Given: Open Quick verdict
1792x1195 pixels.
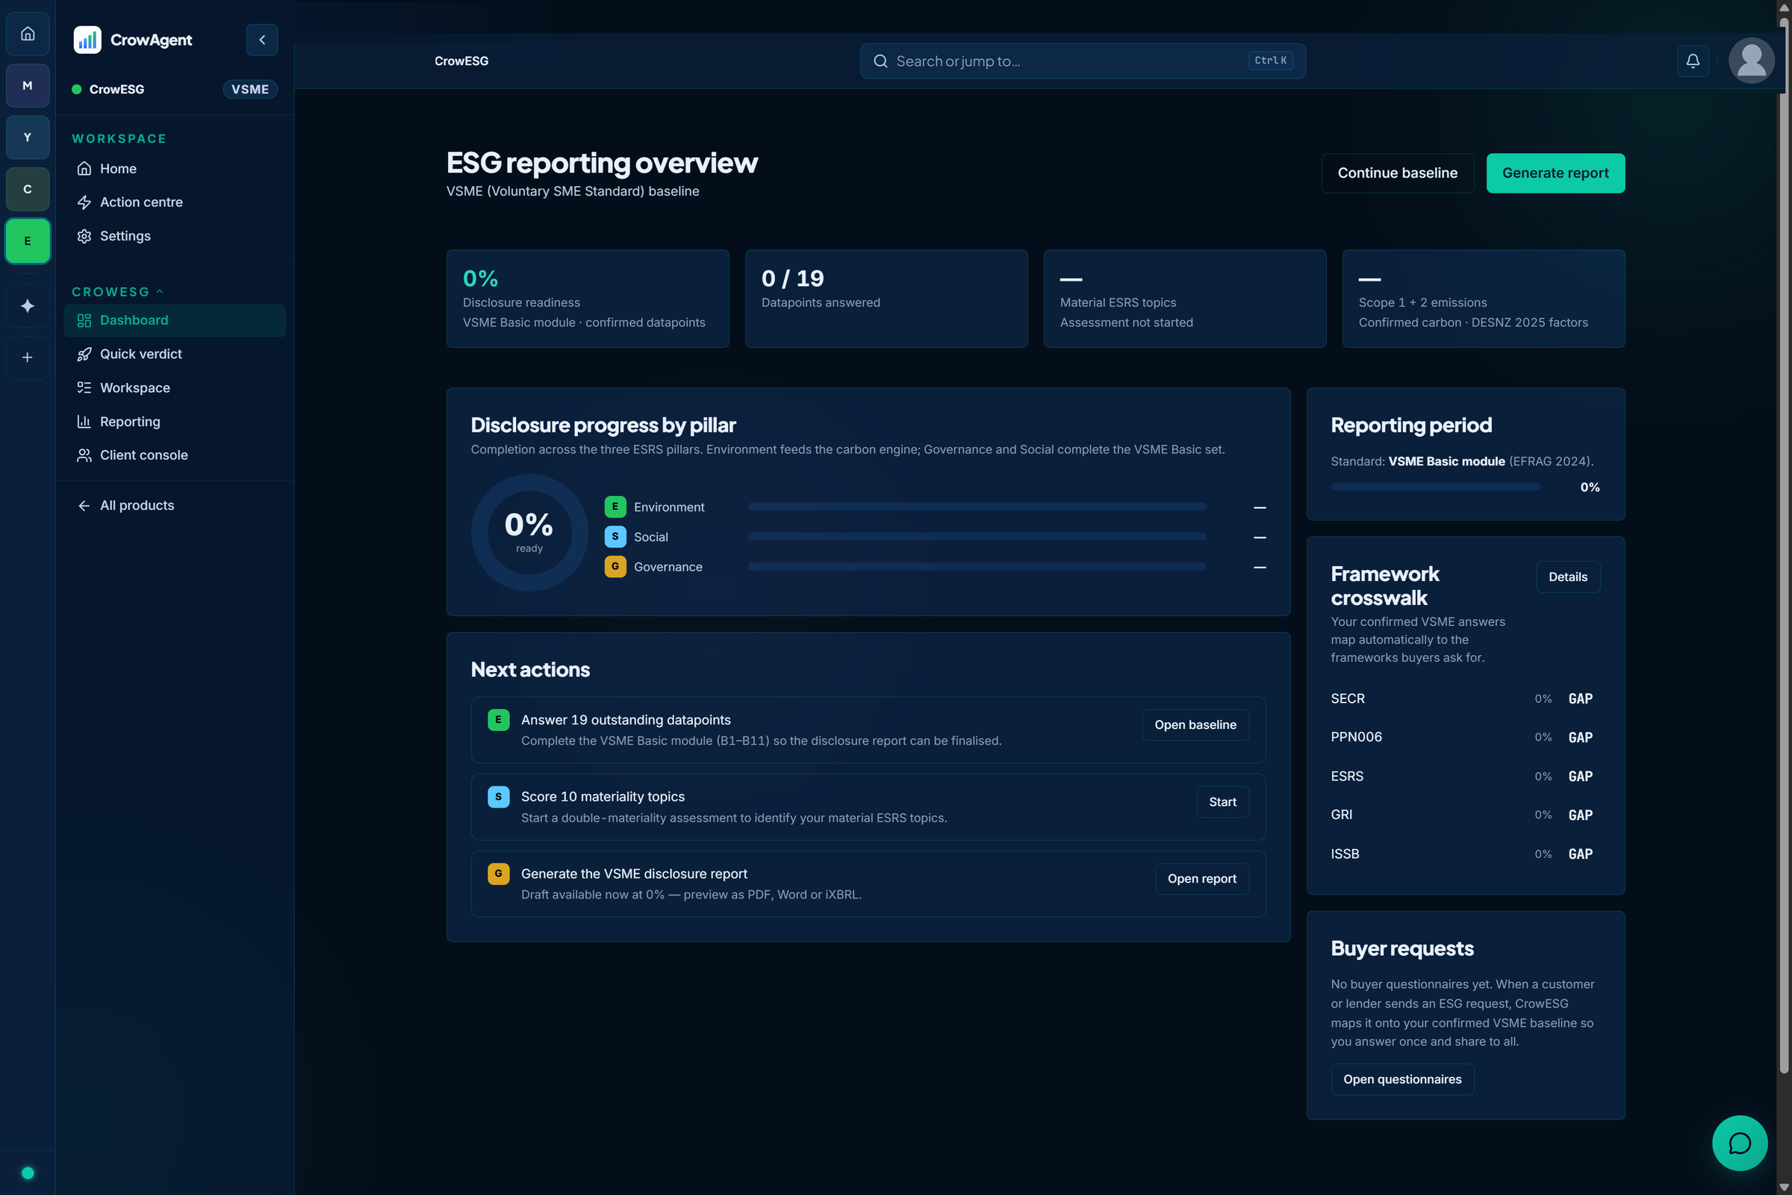Looking at the screenshot, I should point(175,353).
